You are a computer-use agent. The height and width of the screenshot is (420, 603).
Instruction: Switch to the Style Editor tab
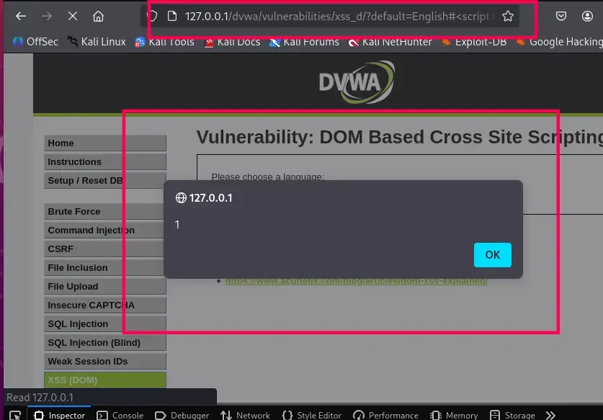311,416
